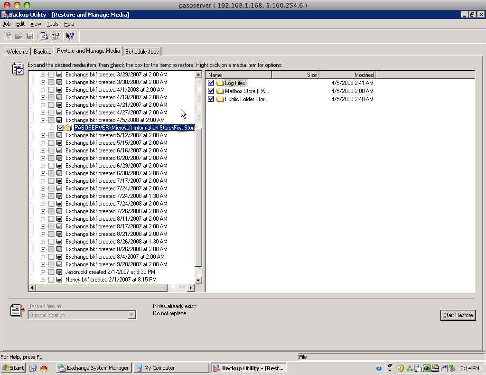Viewport: 486px width, 375px height.
Task: Switch to the Schedule Jobs tab
Action: 142,51
